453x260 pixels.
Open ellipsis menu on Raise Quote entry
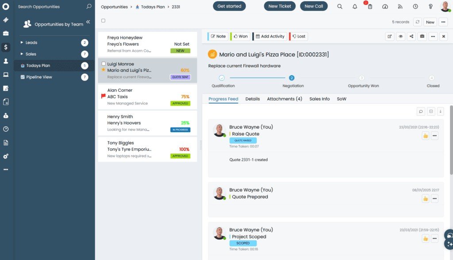[x=434, y=136]
